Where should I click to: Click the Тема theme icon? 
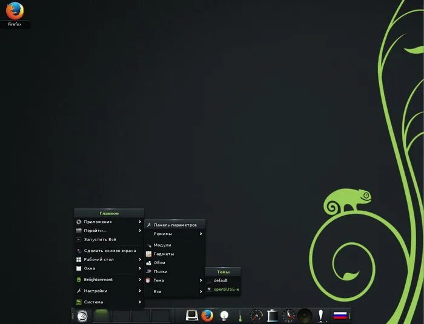point(148,280)
